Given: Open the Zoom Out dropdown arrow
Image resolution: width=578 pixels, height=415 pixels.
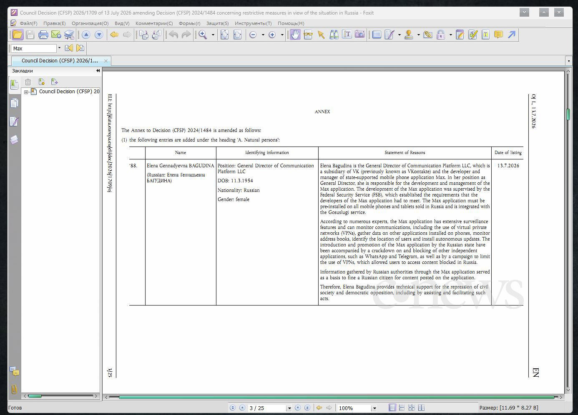Looking at the screenshot, I should click(263, 35).
